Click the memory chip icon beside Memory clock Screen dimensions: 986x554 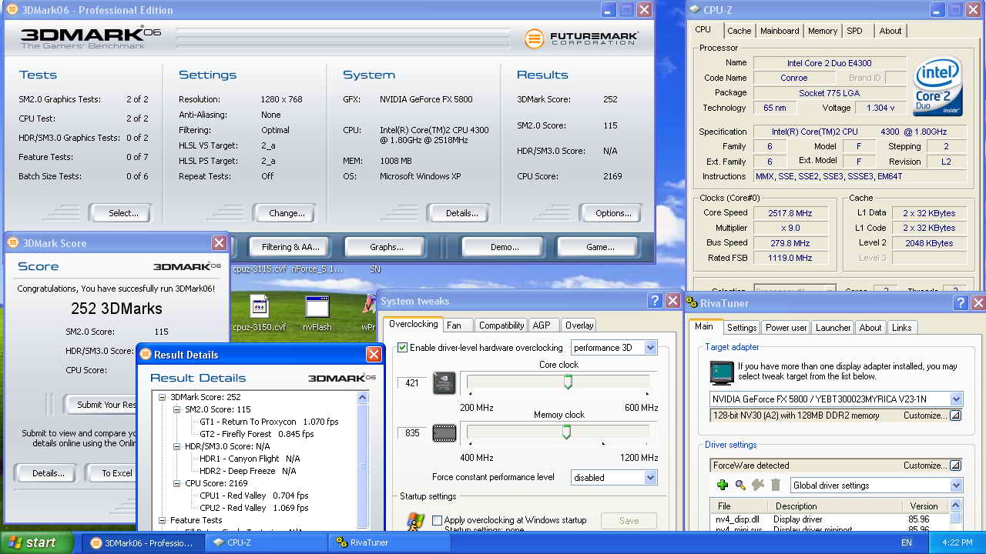point(444,432)
